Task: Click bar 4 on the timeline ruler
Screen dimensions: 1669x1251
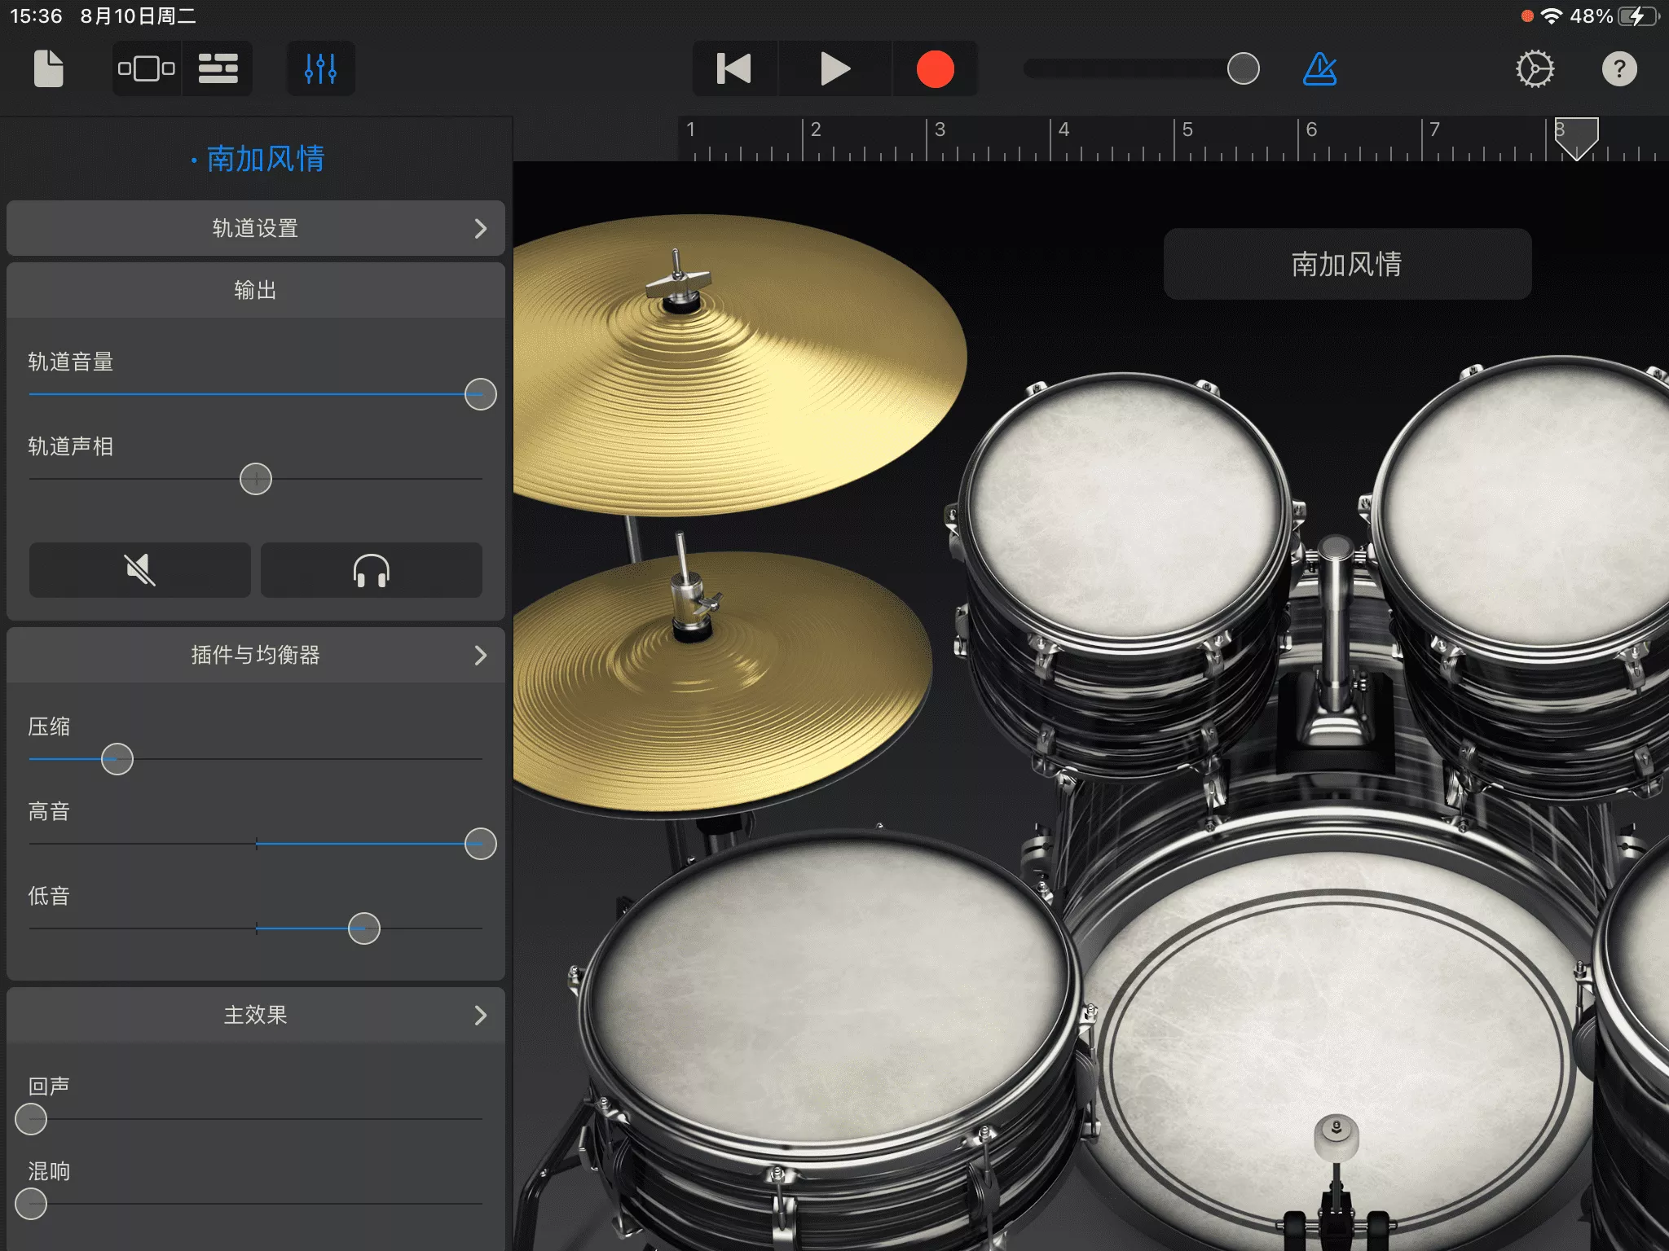Action: (1063, 129)
